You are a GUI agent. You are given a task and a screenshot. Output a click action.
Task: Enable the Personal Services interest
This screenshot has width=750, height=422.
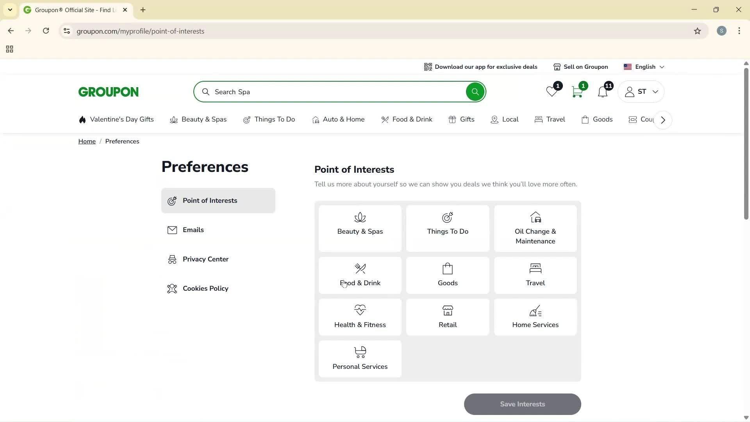[x=360, y=358]
